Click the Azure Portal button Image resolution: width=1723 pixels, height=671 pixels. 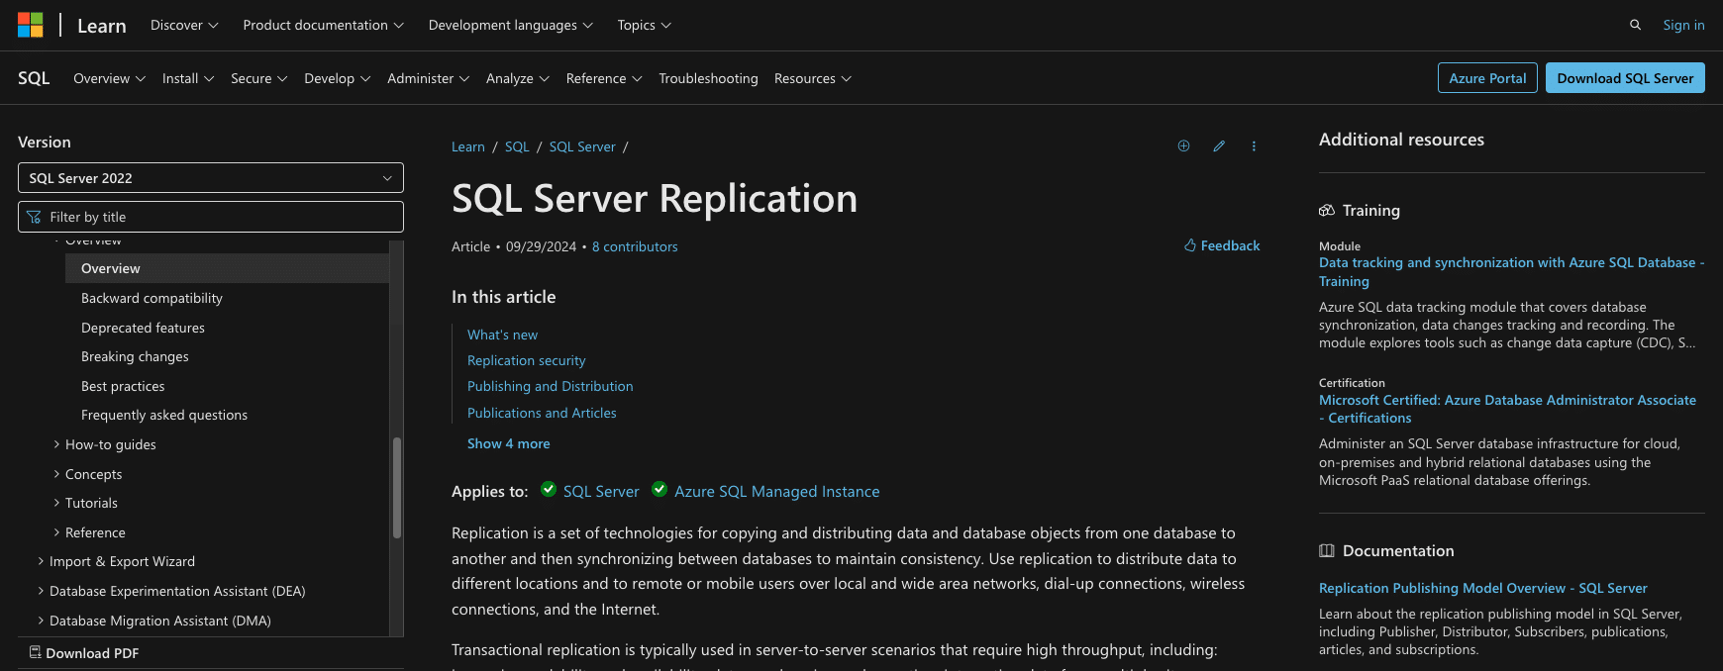tap(1487, 78)
